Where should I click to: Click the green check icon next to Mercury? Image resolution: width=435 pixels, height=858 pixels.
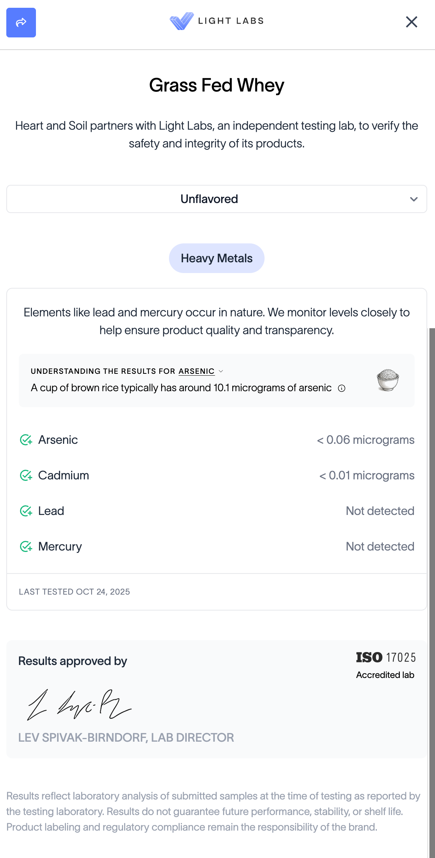pyautogui.click(x=26, y=546)
